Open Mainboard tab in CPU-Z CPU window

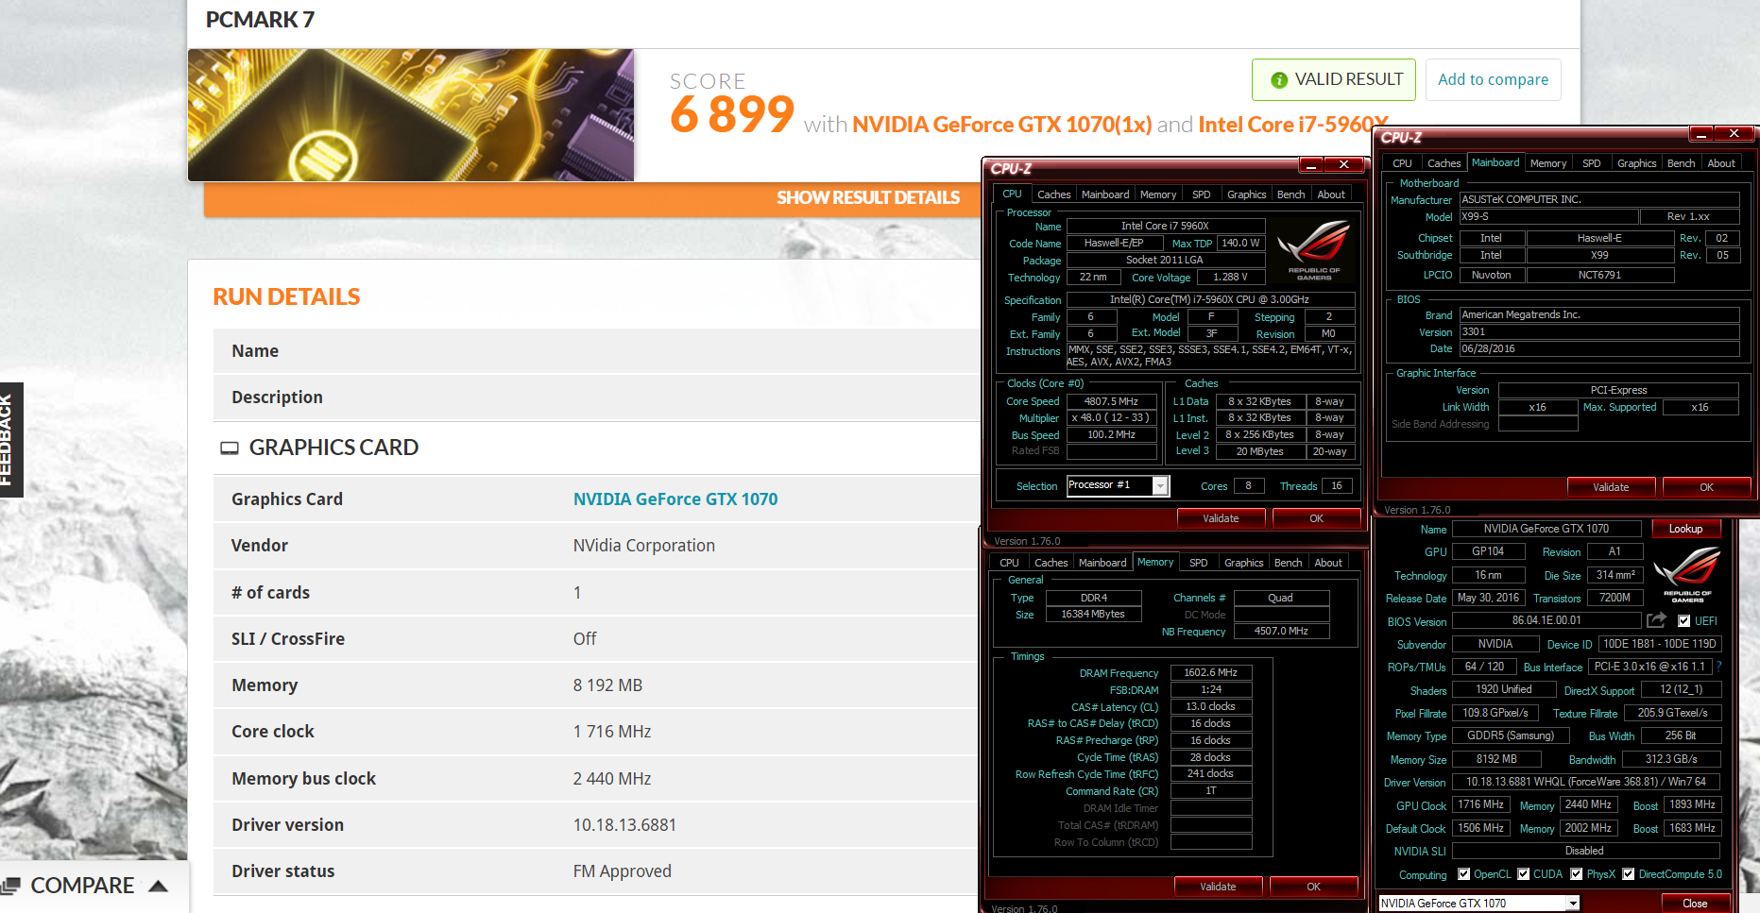pos(1105,194)
